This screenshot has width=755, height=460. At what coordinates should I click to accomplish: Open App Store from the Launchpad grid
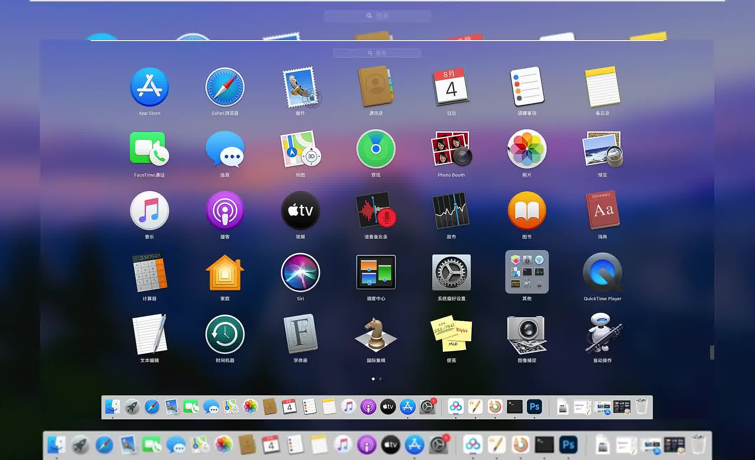(x=150, y=87)
